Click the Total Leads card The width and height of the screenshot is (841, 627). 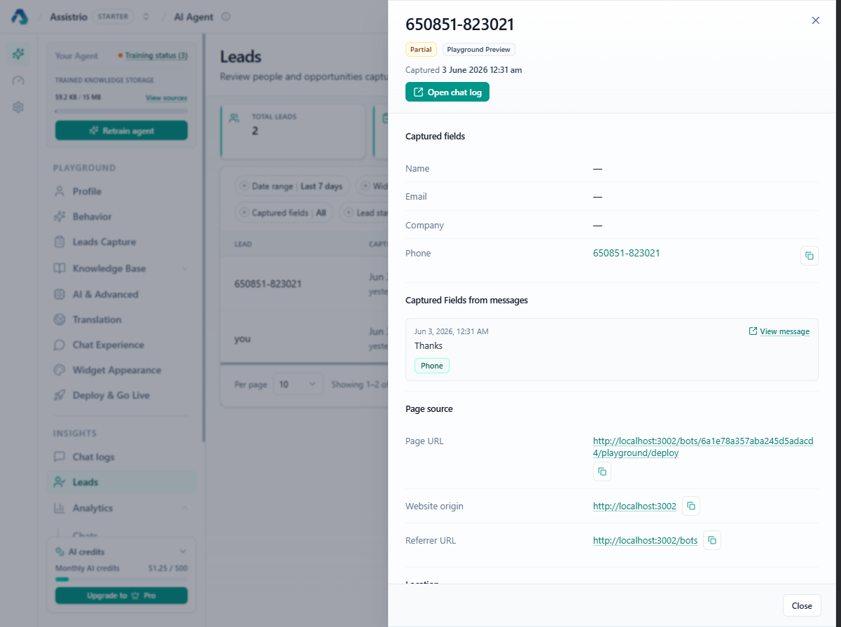pyautogui.click(x=293, y=132)
